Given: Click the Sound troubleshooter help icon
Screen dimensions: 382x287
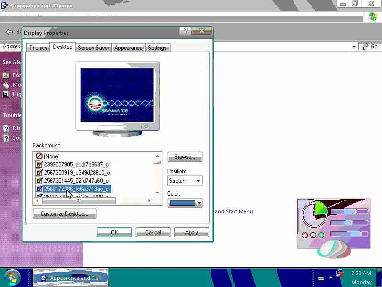Looking at the screenshot, I should point(6,138).
